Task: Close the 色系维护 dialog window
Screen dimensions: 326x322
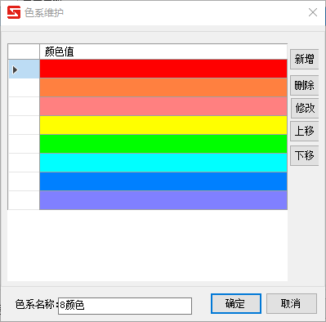Action: 313,12
